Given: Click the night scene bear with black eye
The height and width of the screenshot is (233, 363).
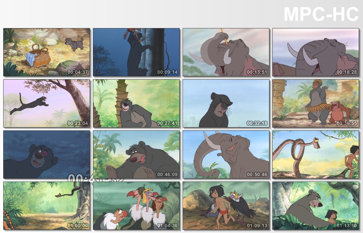Looking at the screenshot, I should pos(46,155).
